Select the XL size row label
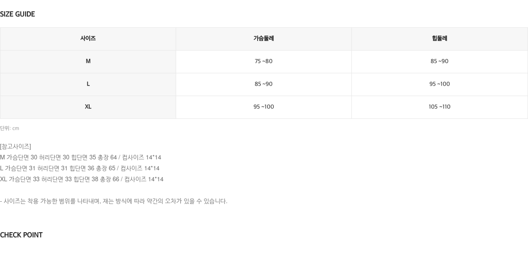528x255 pixels. pos(88,107)
